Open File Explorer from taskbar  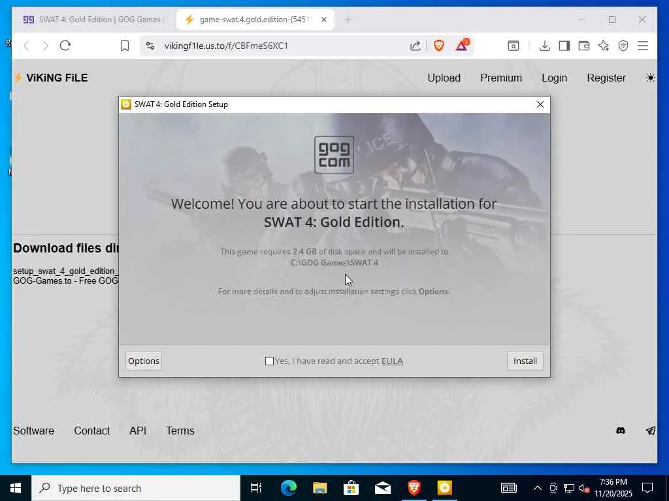coord(319,488)
